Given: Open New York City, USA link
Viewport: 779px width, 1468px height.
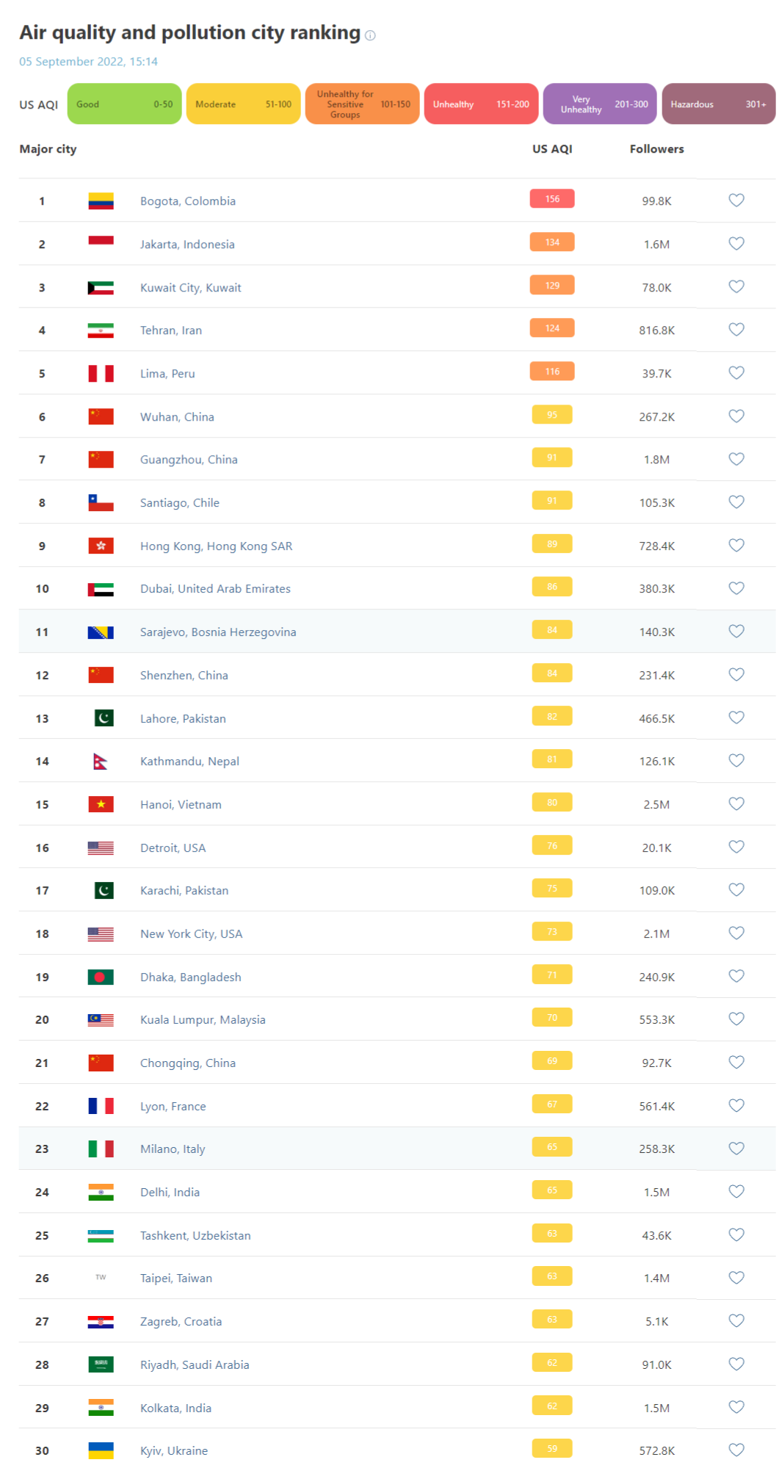Looking at the screenshot, I should pyautogui.click(x=191, y=934).
